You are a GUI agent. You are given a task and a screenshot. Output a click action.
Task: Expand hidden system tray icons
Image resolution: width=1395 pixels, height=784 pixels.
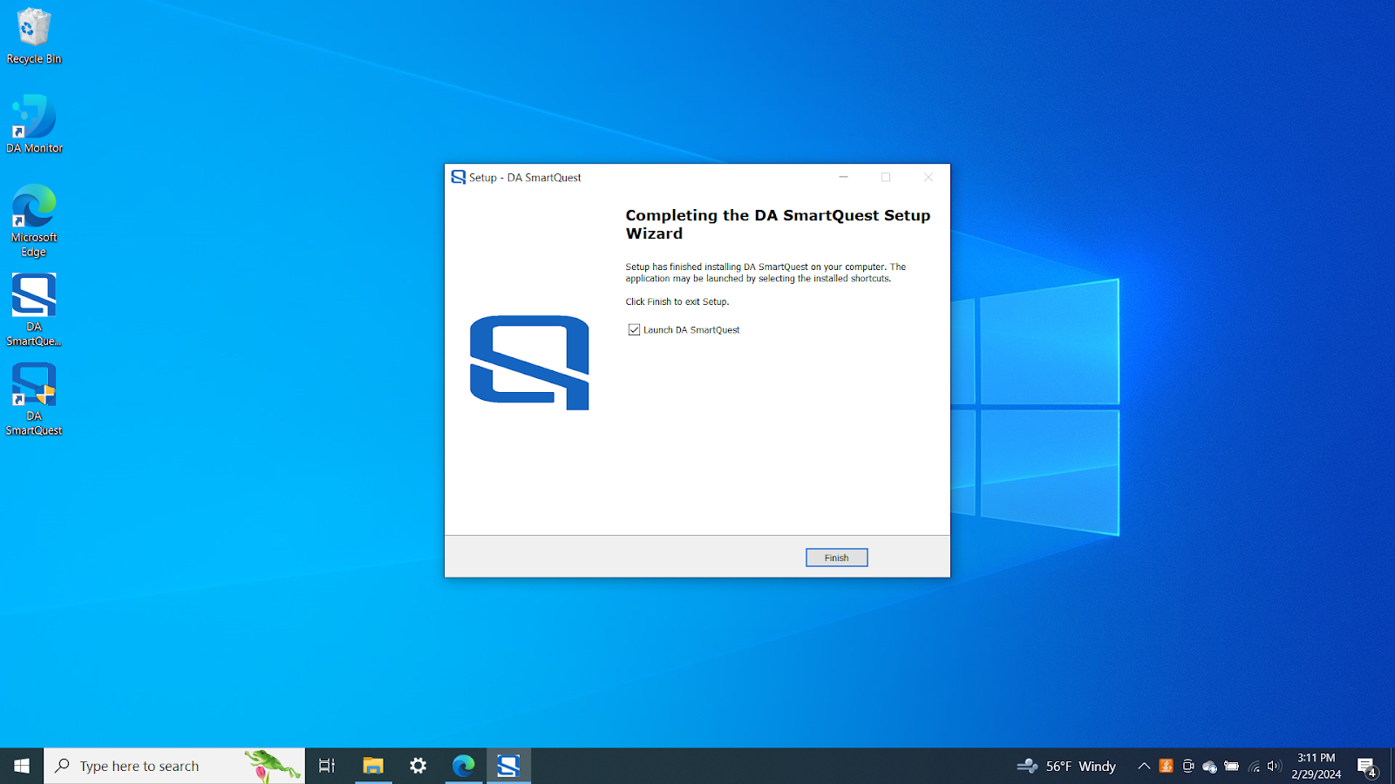tap(1145, 766)
